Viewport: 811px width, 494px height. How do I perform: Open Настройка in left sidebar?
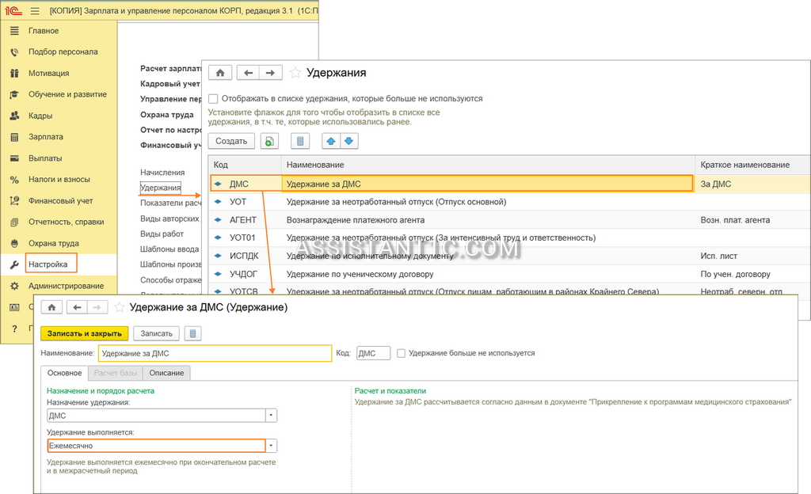tap(48, 264)
